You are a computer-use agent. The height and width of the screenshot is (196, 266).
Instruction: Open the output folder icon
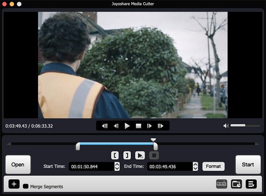coord(237,184)
